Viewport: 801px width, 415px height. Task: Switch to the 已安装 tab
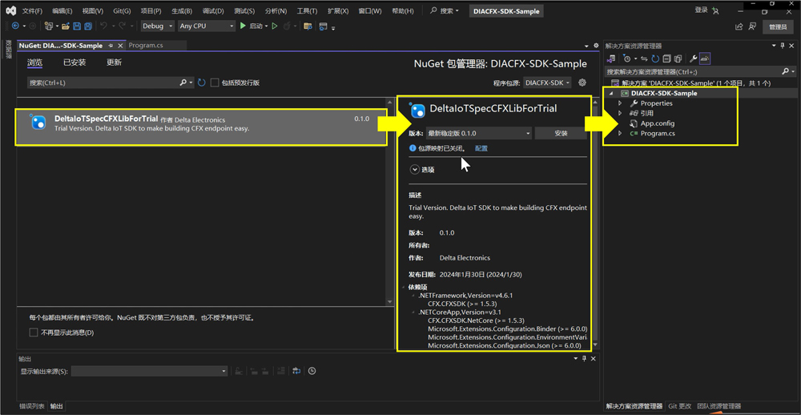tap(74, 62)
